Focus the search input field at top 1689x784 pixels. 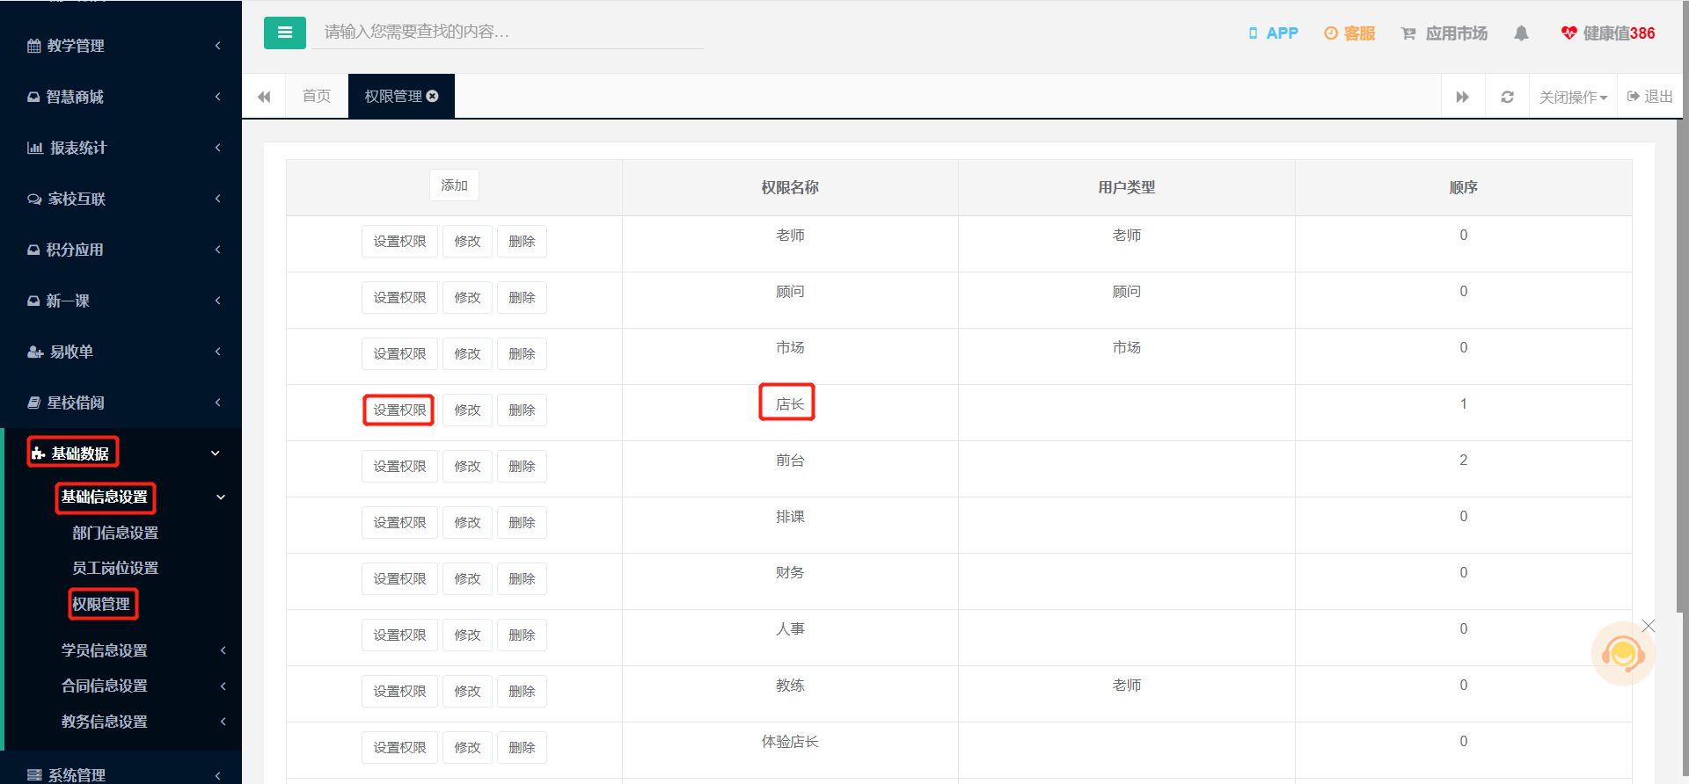point(508,33)
